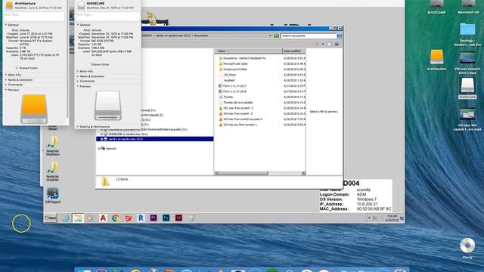
Task: Click the green refresh button beside address bar
Action: point(277,36)
